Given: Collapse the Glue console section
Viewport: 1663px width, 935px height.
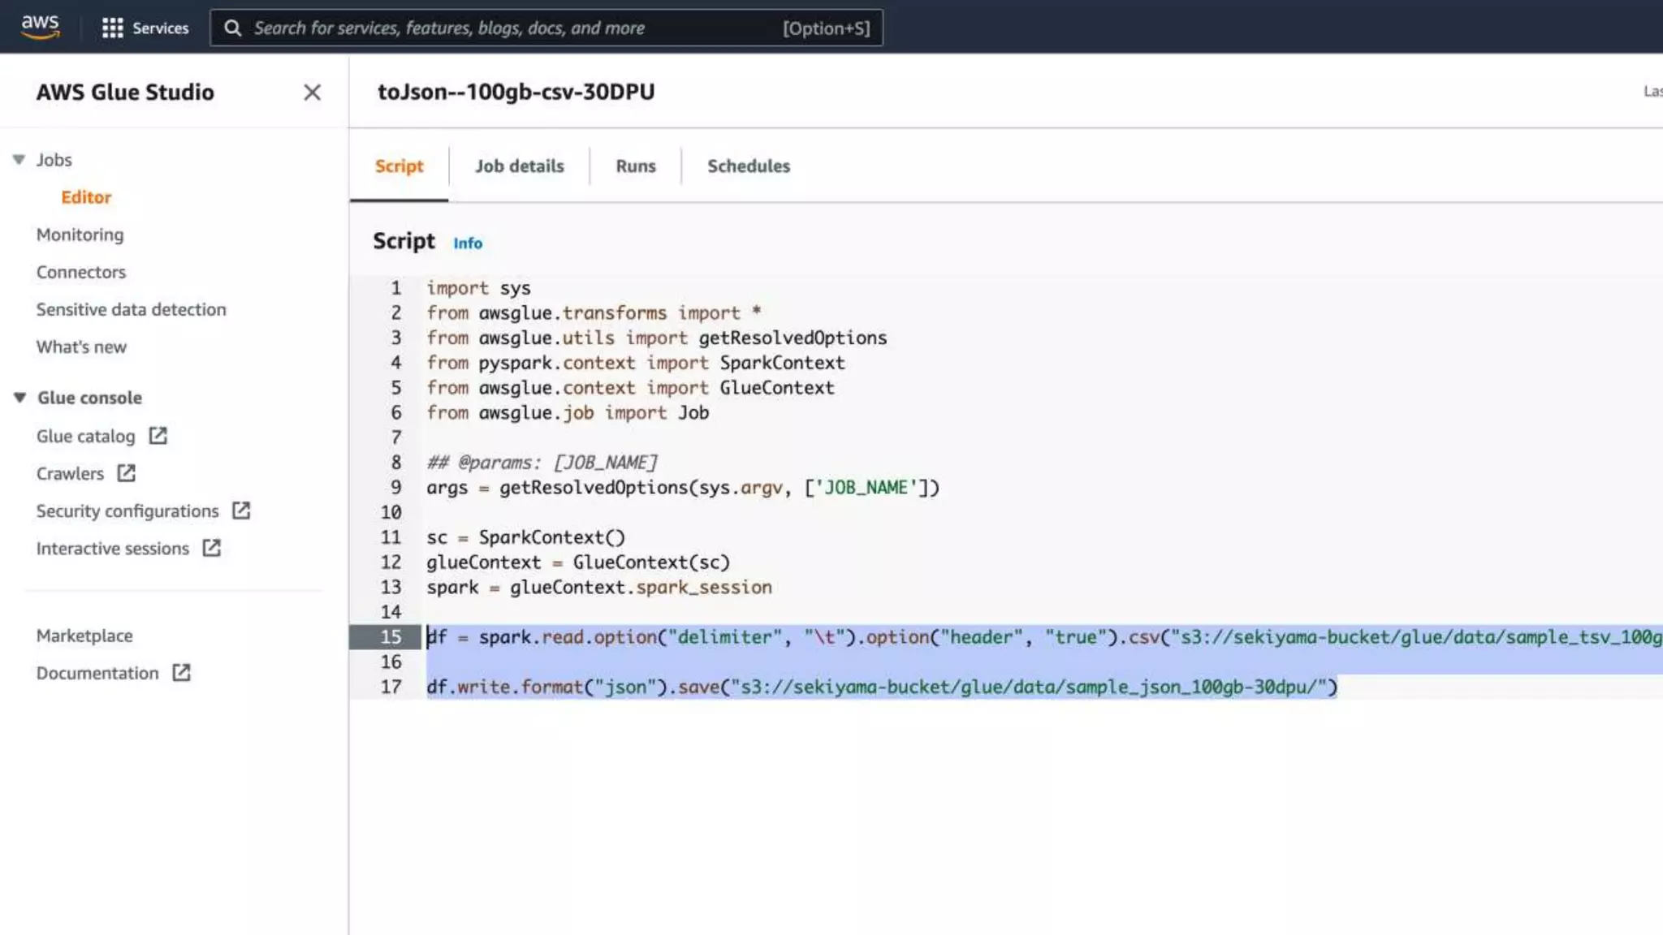Looking at the screenshot, I should [19, 398].
